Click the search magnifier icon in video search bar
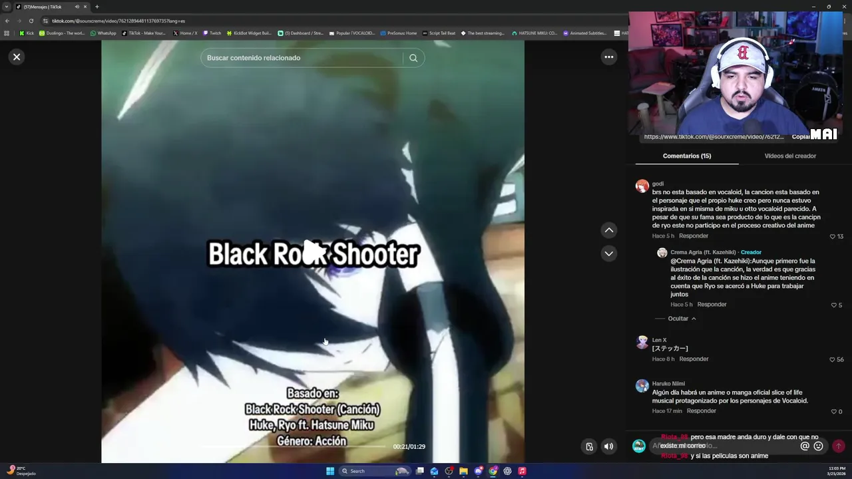This screenshot has height=479, width=852. (x=413, y=58)
